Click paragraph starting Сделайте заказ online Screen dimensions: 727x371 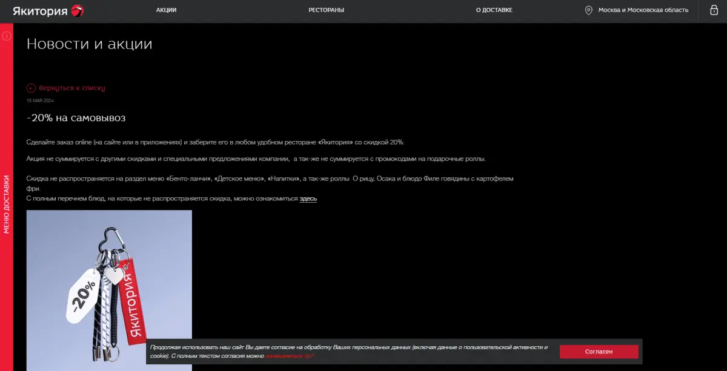[x=215, y=142]
